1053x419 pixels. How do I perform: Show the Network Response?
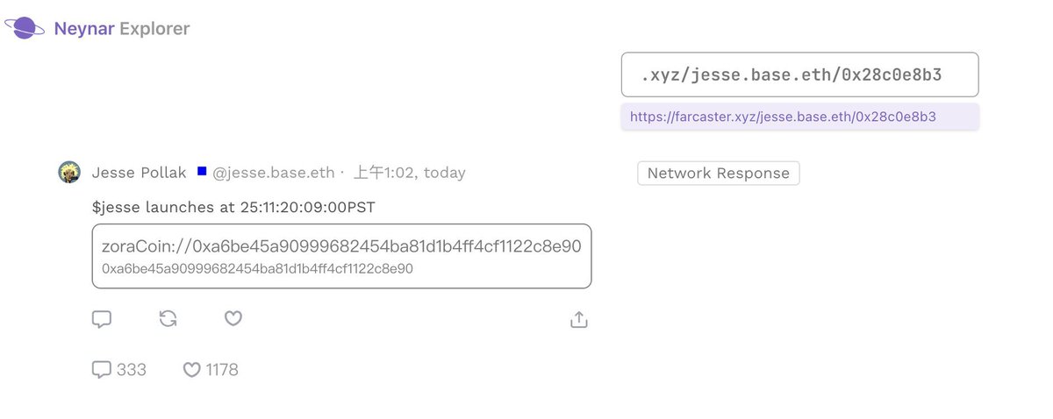[x=718, y=173]
